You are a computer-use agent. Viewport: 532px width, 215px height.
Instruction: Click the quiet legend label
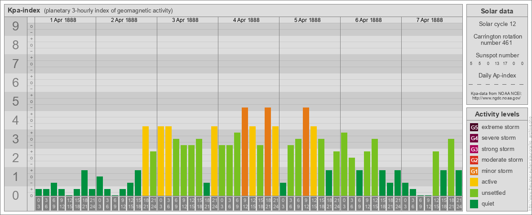point(488,204)
